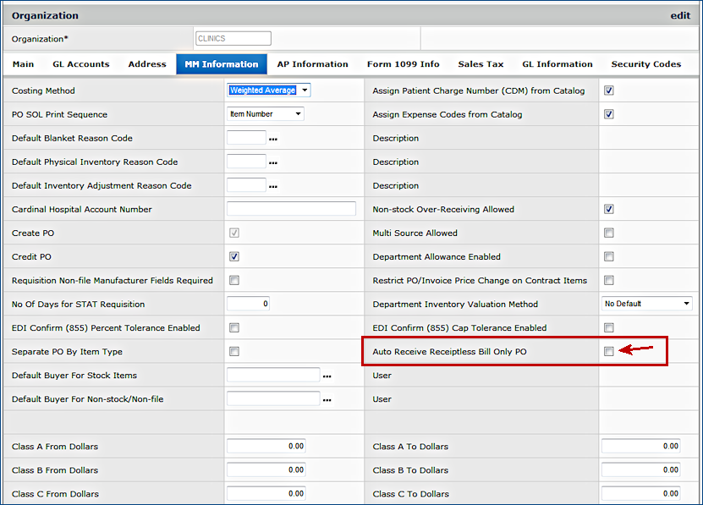Toggle Department Allowance Enabled checkbox
The width and height of the screenshot is (703, 505).
point(608,257)
